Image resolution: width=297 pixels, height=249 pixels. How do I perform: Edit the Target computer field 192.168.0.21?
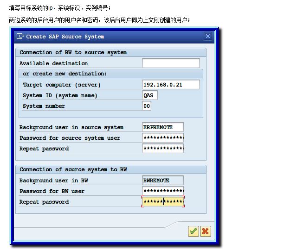[171, 84]
